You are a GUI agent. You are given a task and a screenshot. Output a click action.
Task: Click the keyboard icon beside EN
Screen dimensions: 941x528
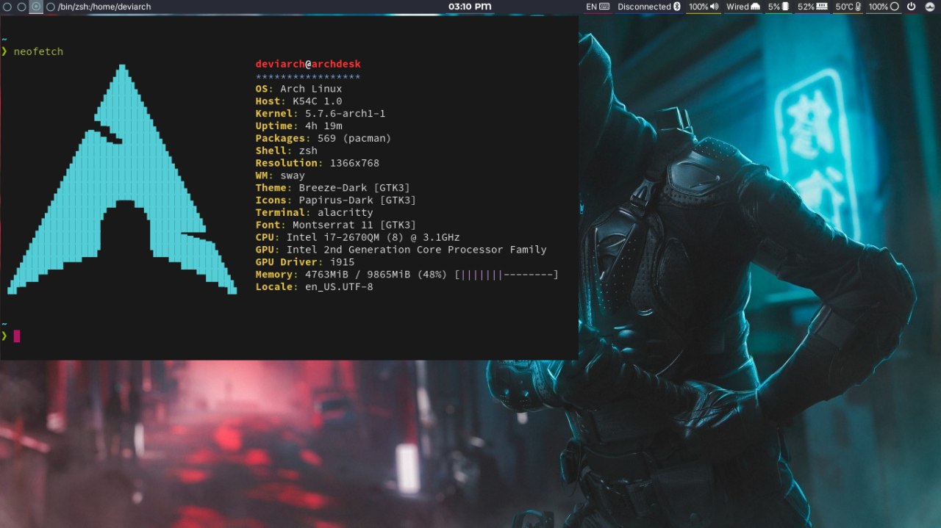click(604, 7)
